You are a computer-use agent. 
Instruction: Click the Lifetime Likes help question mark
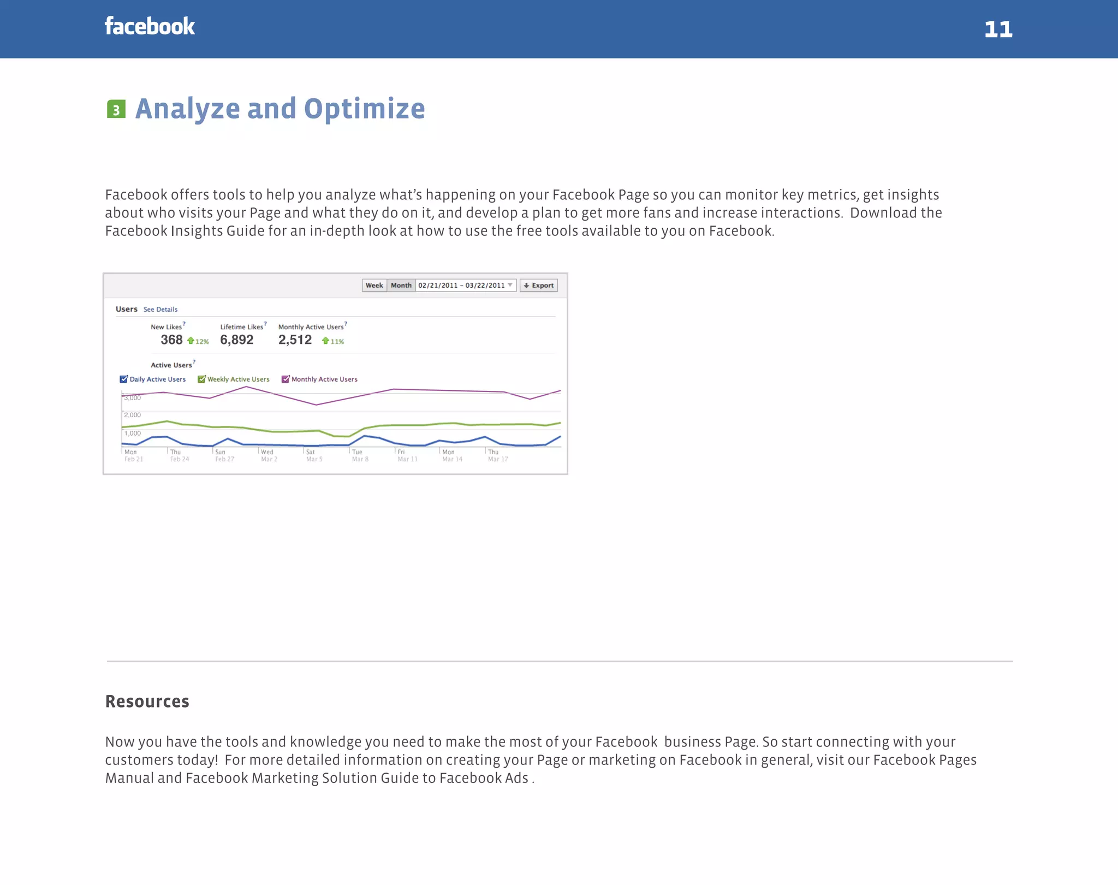click(265, 324)
